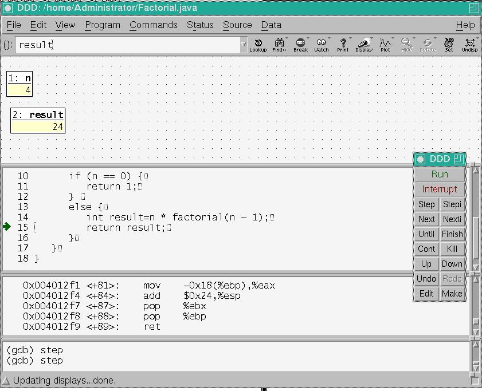Open the Edit menu
This screenshot has width=482, height=391.
tap(38, 25)
